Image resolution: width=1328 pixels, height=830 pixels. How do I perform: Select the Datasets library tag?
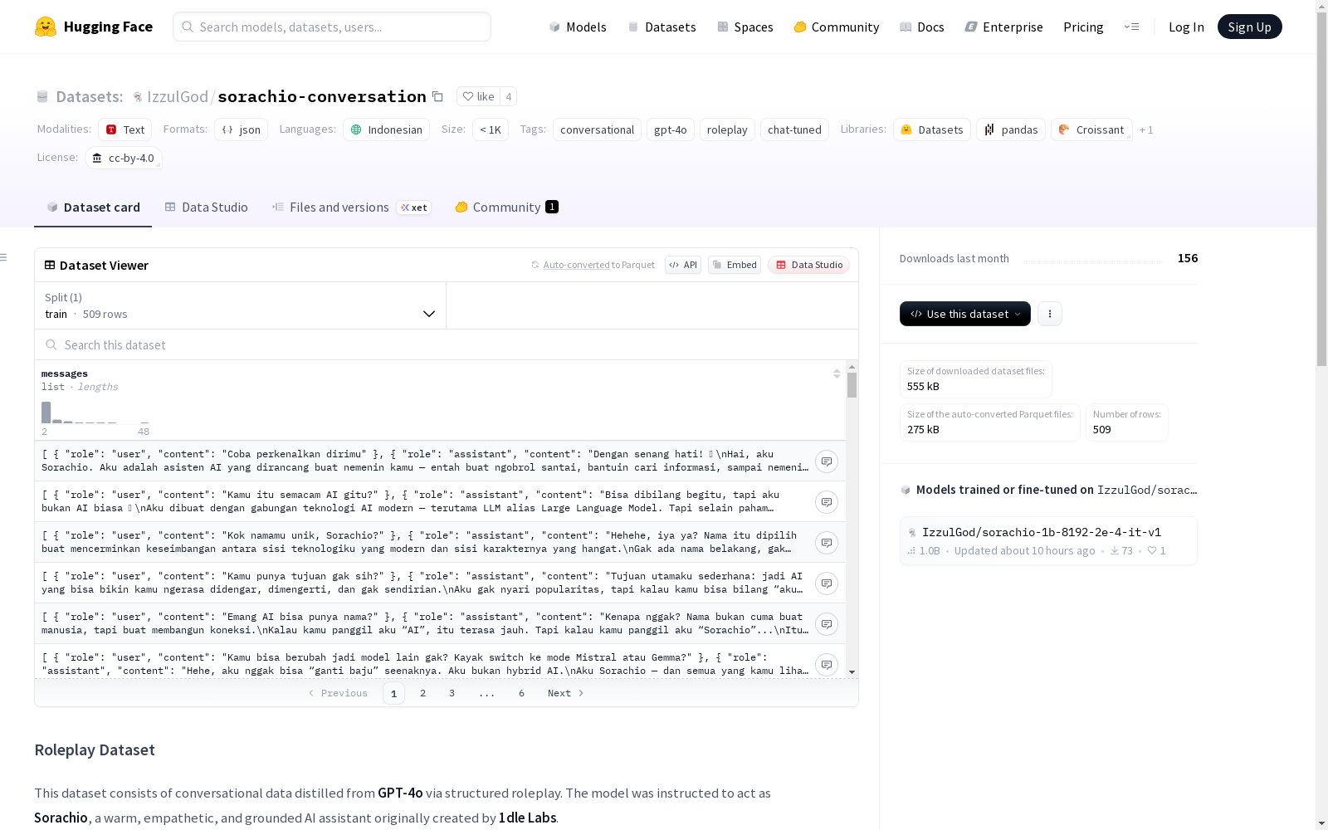pyautogui.click(x=932, y=129)
